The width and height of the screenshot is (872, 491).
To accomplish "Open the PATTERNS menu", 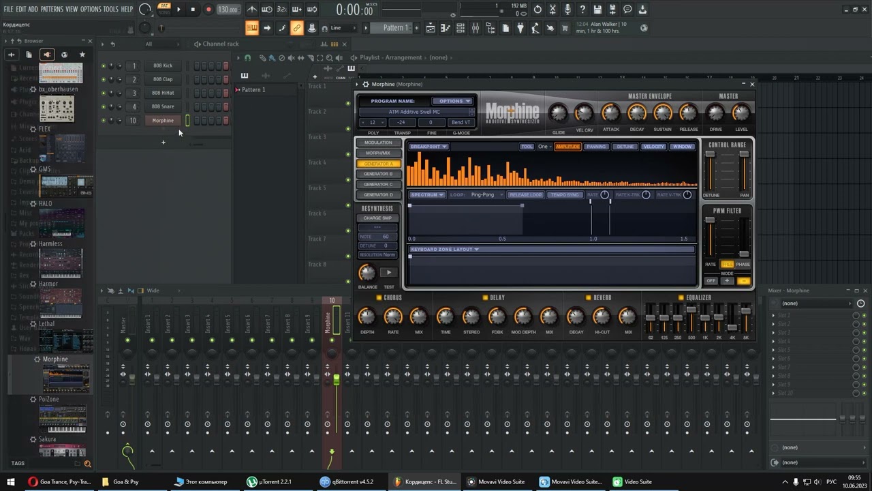I will (x=52, y=10).
